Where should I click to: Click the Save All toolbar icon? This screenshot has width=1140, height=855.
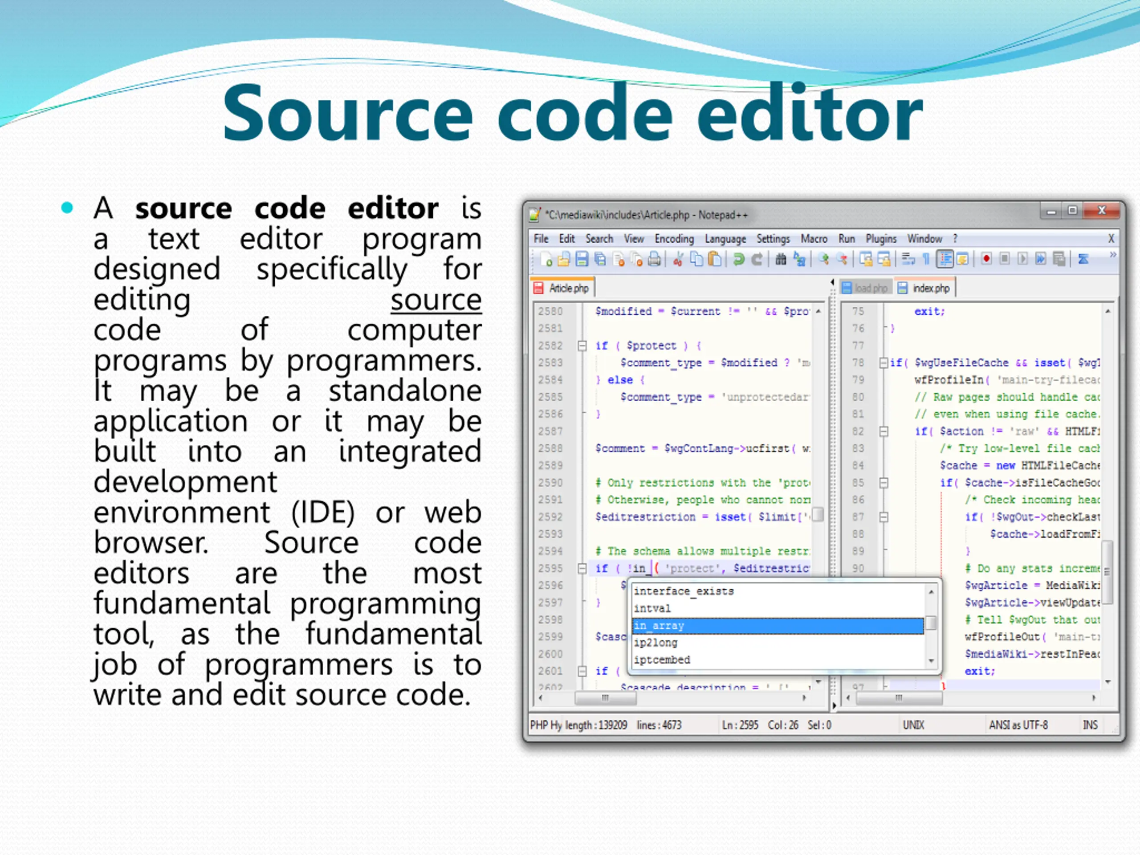coord(600,259)
